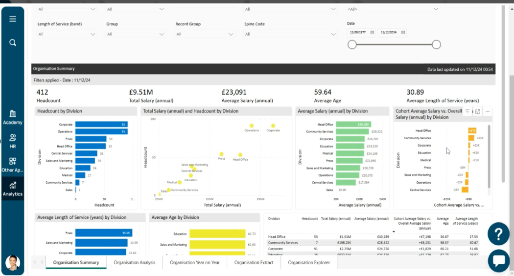Open focus mode on Cohort Average Salary chart
This screenshot has width=514, height=276.
[478, 111]
